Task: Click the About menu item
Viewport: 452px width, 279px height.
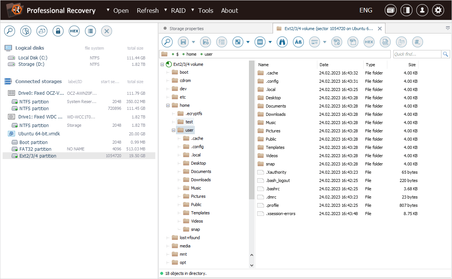Action: click(229, 11)
